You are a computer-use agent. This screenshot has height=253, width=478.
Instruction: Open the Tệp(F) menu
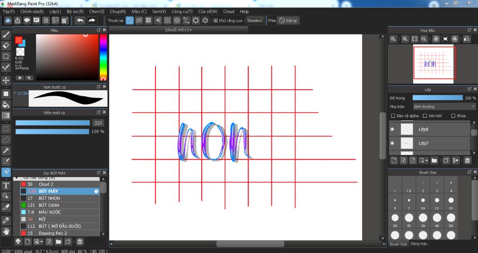pyautogui.click(x=9, y=11)
